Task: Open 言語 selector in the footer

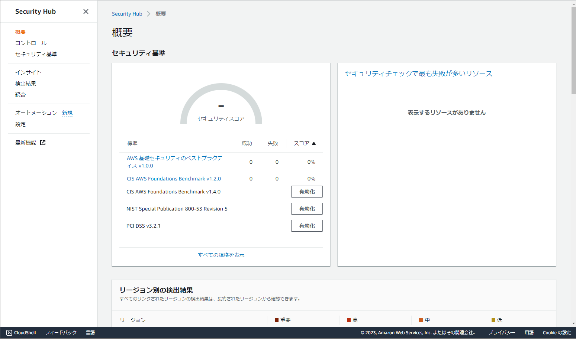Action: coord(90,333)
